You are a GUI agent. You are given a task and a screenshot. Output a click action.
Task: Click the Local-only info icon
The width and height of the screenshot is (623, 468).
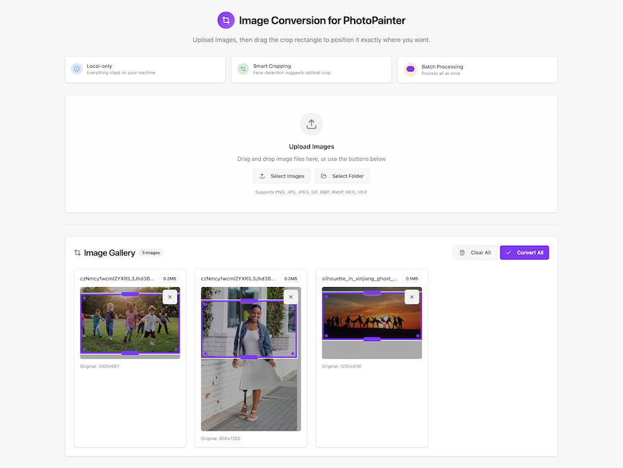tap(76, 69)
